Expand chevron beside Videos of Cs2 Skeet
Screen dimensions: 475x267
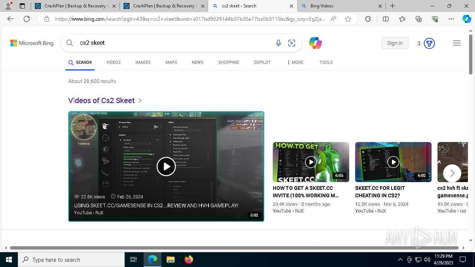(140, 100)
